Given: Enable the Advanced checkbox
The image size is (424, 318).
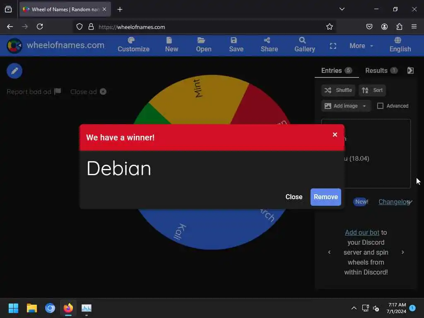Looking at the screenshot, I should (x=380, y=106).
